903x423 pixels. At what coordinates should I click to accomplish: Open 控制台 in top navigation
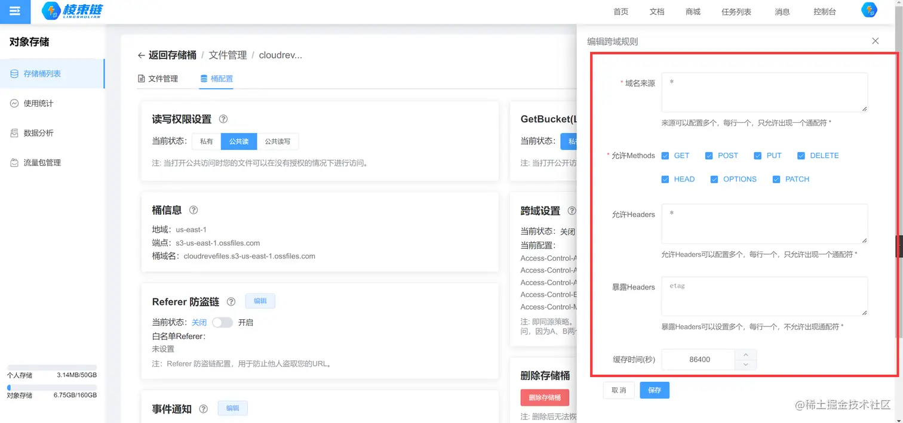click(825, 12)
